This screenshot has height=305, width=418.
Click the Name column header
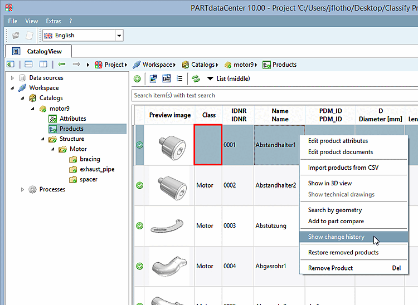[x=280, y=115]
